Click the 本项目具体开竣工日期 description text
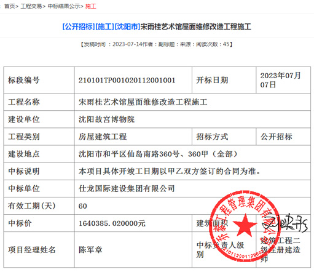The image size is (314, 272). [x=170, y=171]
